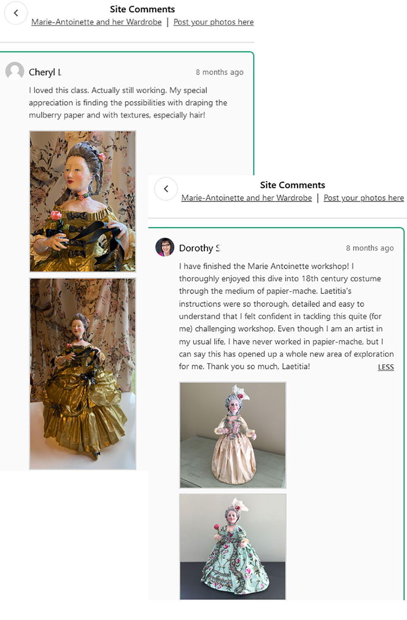Click Cheryl's comment text about mulberry paper
This screenshot has height=620, width=407.
tap(128, 102)
